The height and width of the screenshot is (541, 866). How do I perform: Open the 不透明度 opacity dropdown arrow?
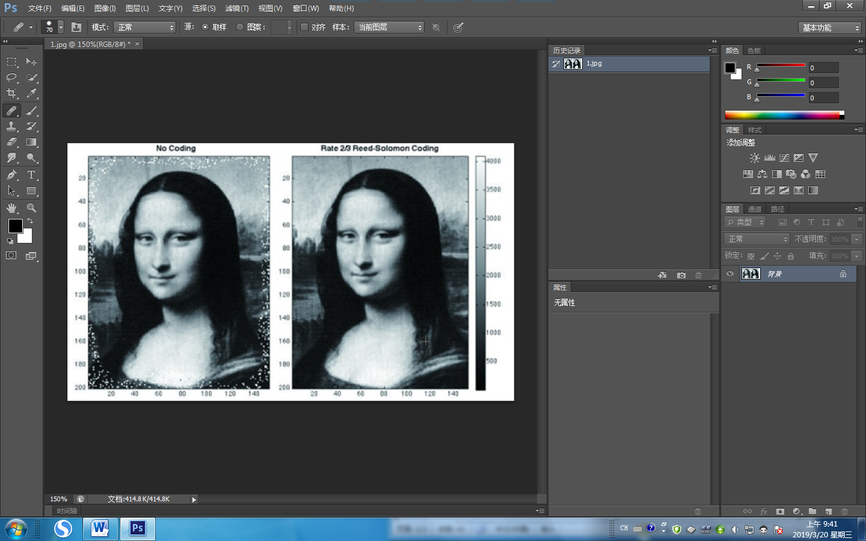[x=857, y=239]
